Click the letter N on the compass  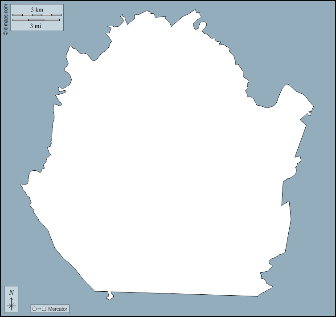point(12,292)
